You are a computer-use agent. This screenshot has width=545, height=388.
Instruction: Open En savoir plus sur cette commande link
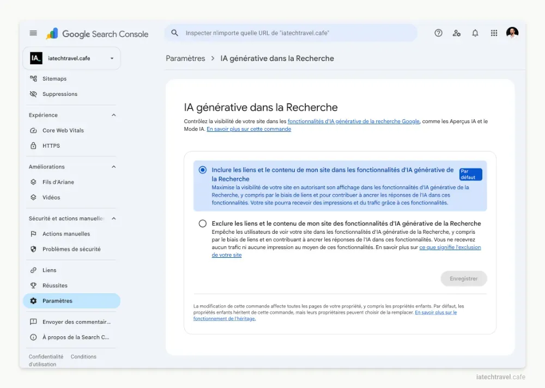coord(249,129)
